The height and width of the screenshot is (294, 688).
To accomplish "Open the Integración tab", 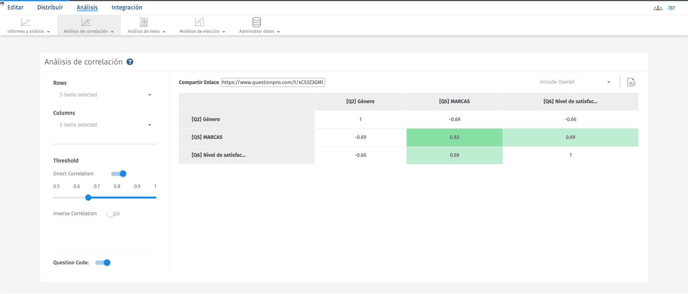I will 127,8.
